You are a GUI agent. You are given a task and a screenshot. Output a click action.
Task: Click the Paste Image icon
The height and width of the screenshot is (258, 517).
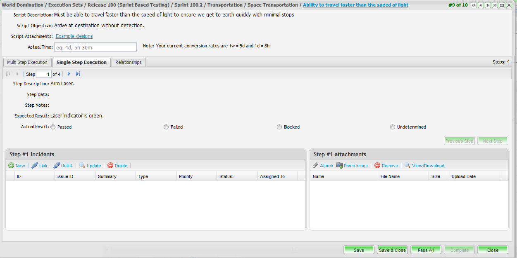tap(339, 166)
